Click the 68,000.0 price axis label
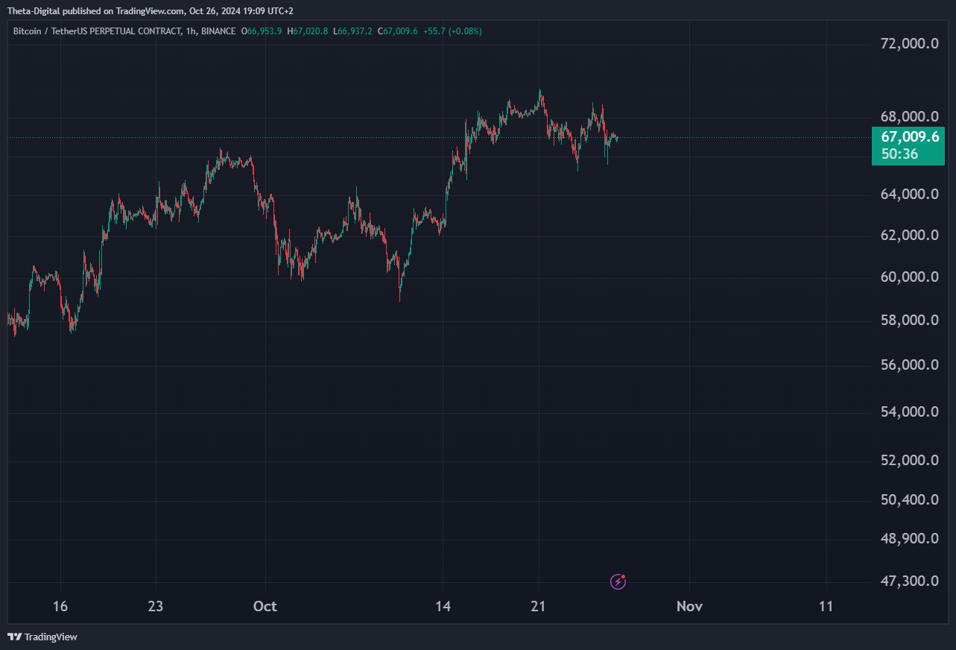Image resolution: width=956 pixels, height=650 pixels. pos(909,117)
